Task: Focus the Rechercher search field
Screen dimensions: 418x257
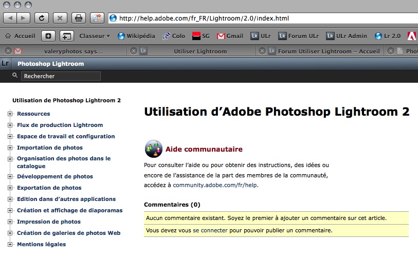Action: coord(61,76)
